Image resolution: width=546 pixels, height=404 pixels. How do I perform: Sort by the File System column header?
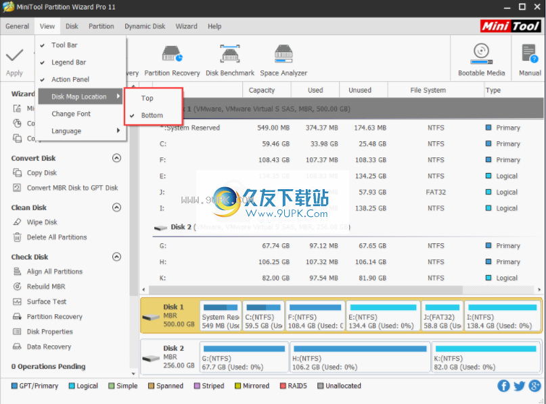tap(436, 90)
